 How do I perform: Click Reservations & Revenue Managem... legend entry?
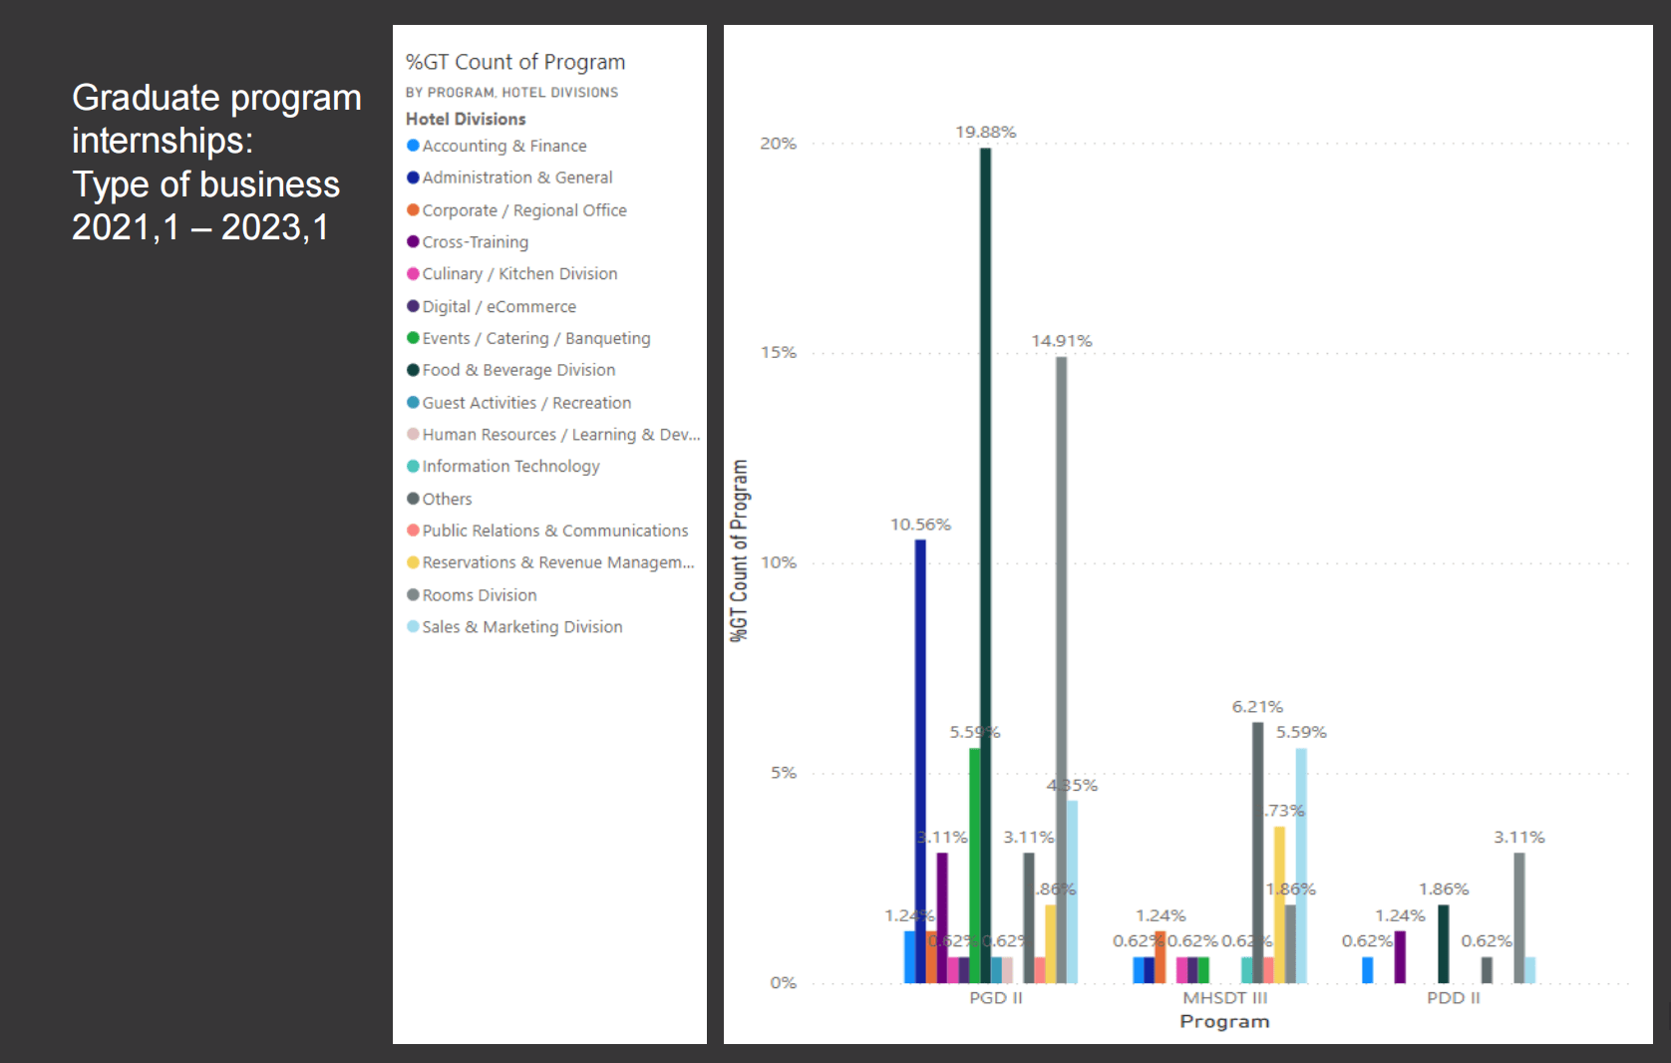pyautogui.click(x=550, y=562)
